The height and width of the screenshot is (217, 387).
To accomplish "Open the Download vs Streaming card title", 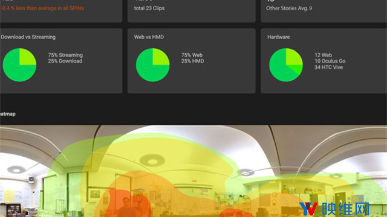I will [x=28, y=37].
